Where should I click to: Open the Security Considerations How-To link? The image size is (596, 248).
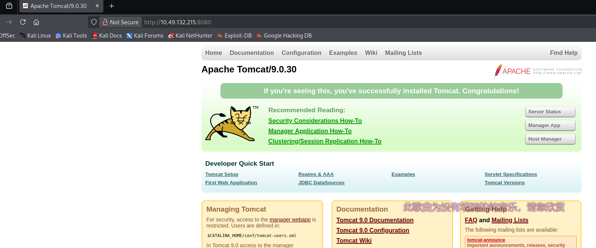[315, 121]
